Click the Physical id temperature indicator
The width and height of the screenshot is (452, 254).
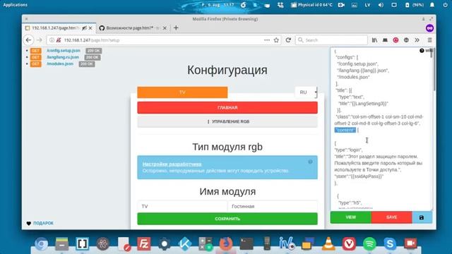(311, 5)
